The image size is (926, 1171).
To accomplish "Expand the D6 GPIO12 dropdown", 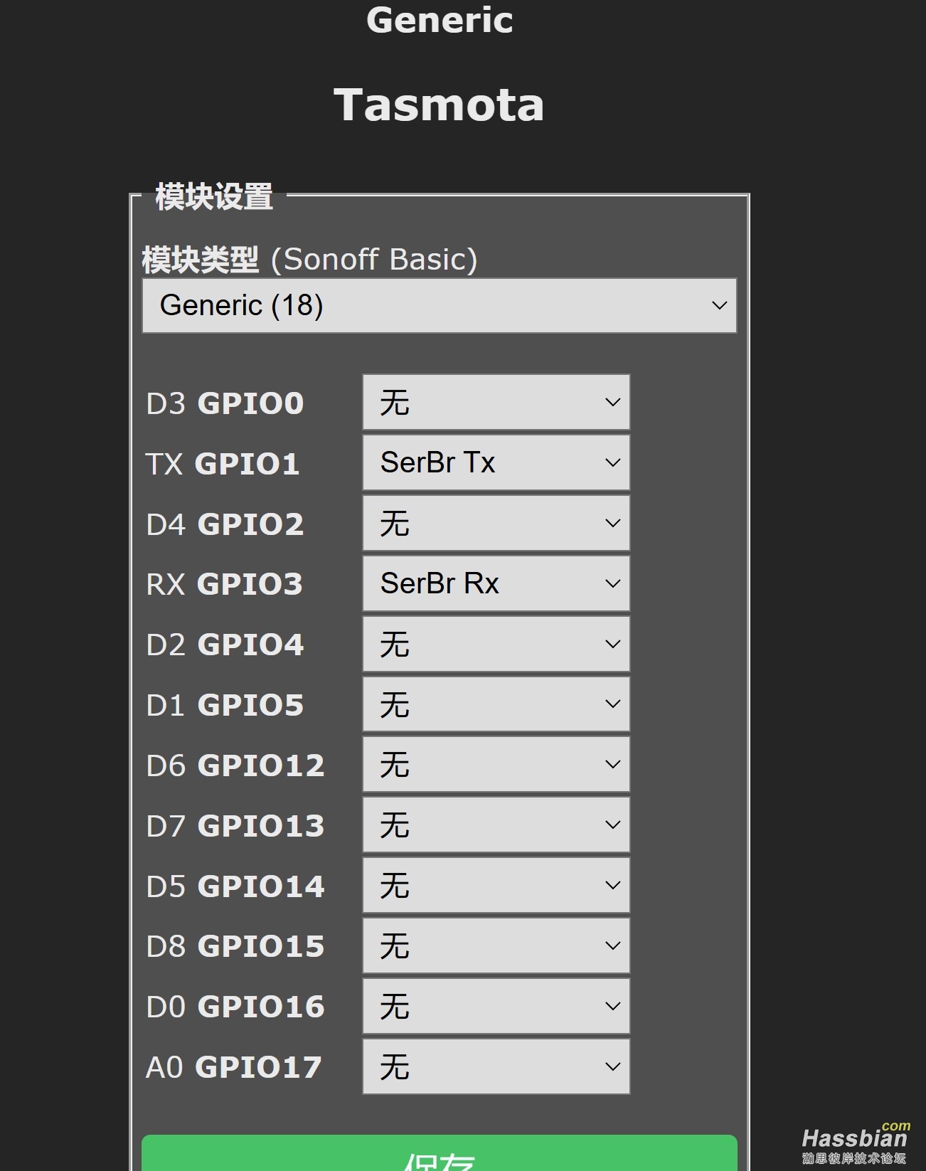I will 496,765.
